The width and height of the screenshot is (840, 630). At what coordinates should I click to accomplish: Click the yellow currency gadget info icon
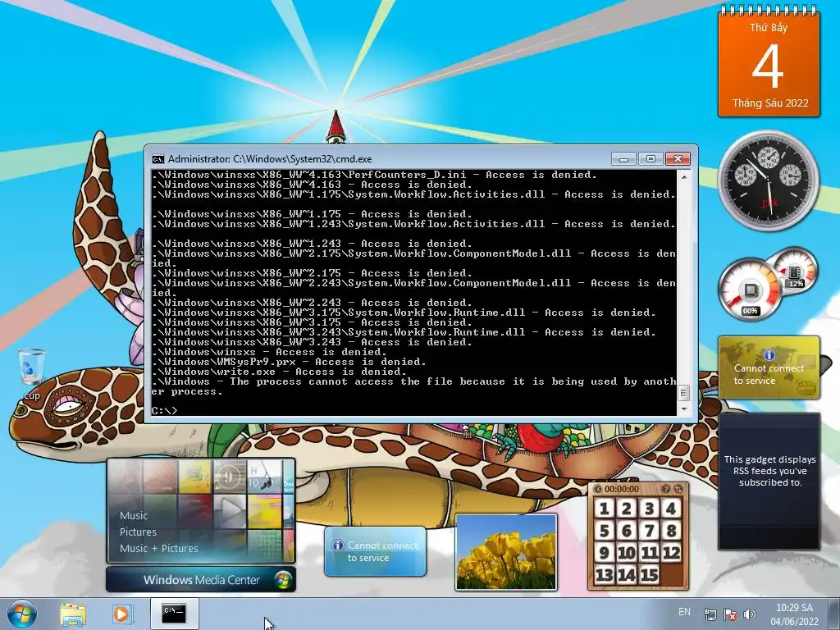point(769,355)
